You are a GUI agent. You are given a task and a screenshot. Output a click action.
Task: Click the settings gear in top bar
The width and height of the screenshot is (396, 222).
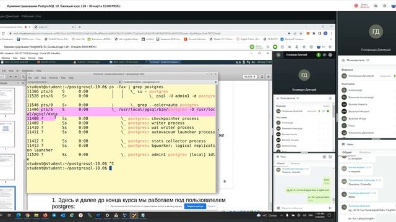[385, 6]
